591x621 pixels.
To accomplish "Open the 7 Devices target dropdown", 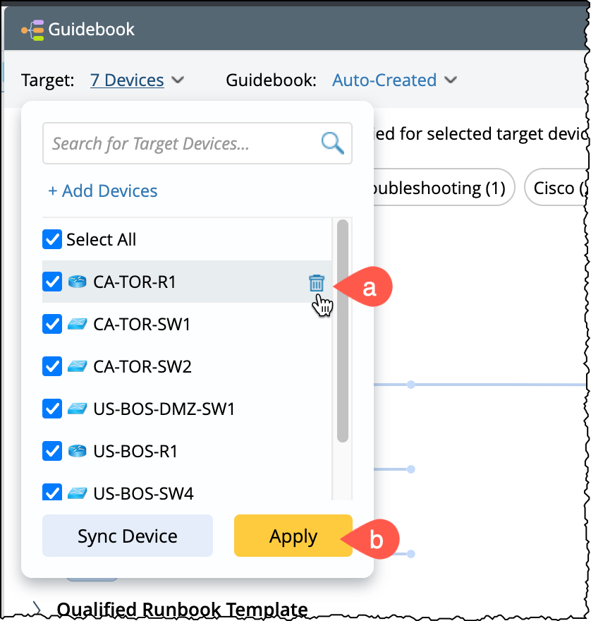I will (137, 80).
